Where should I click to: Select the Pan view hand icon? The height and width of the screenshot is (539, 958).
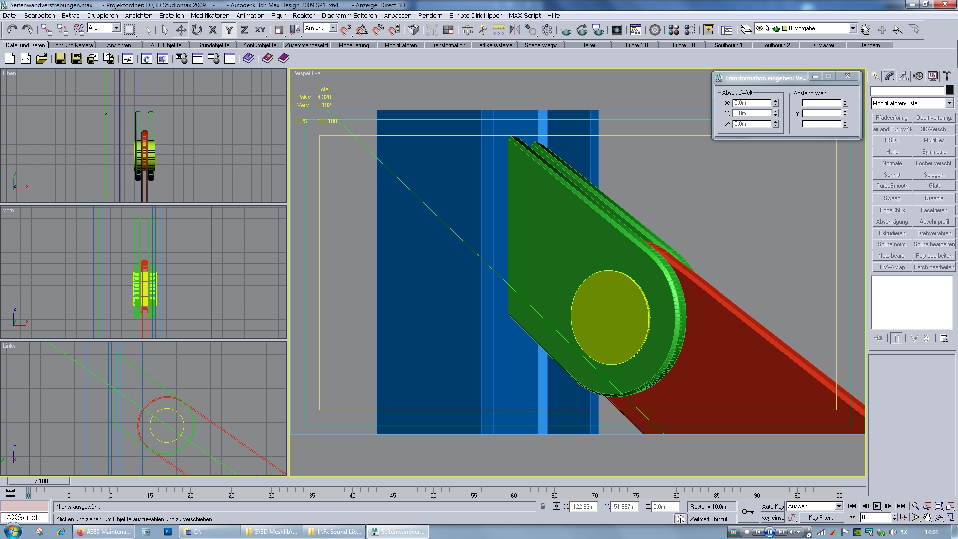coord(927,518)
